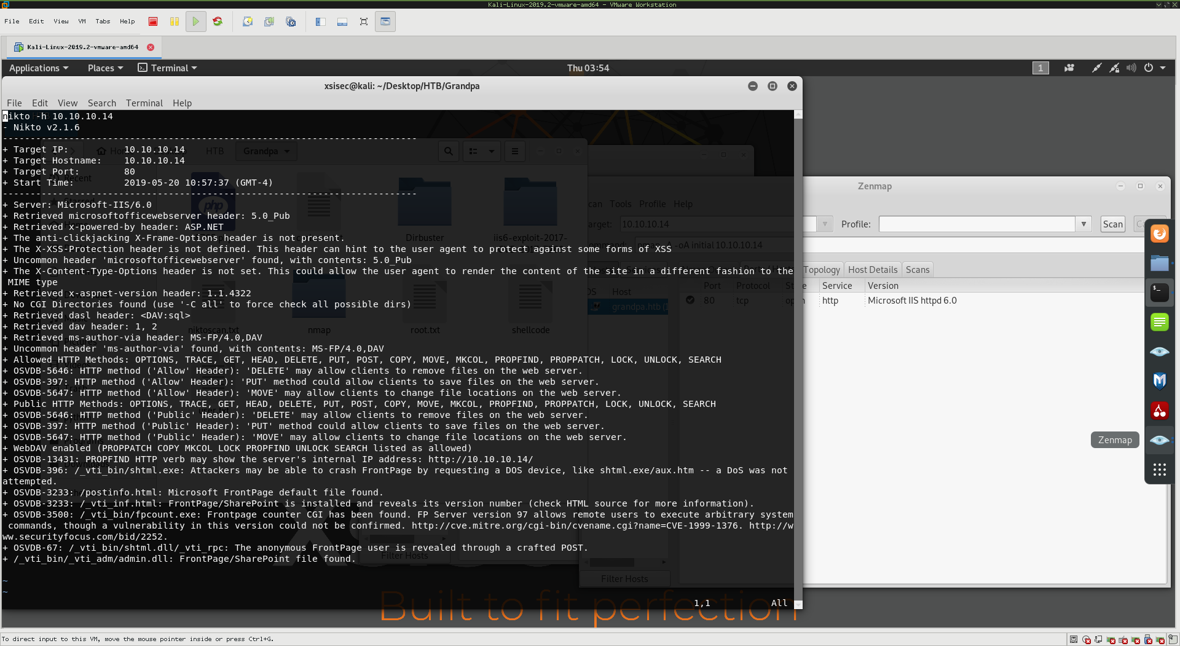Take a VM snapshot from the toolbar
The image size is (1180, 646).
248,22
